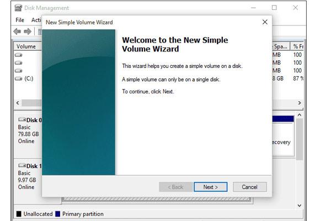
Task: Click the blue Primary partition legend swatch
Action: coord(57,214)
